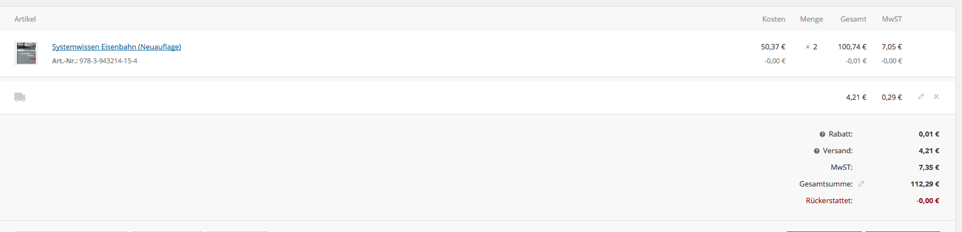Click the help icon next to Rabatt
This screenshot has height=232, width=962.
[823, 134]
